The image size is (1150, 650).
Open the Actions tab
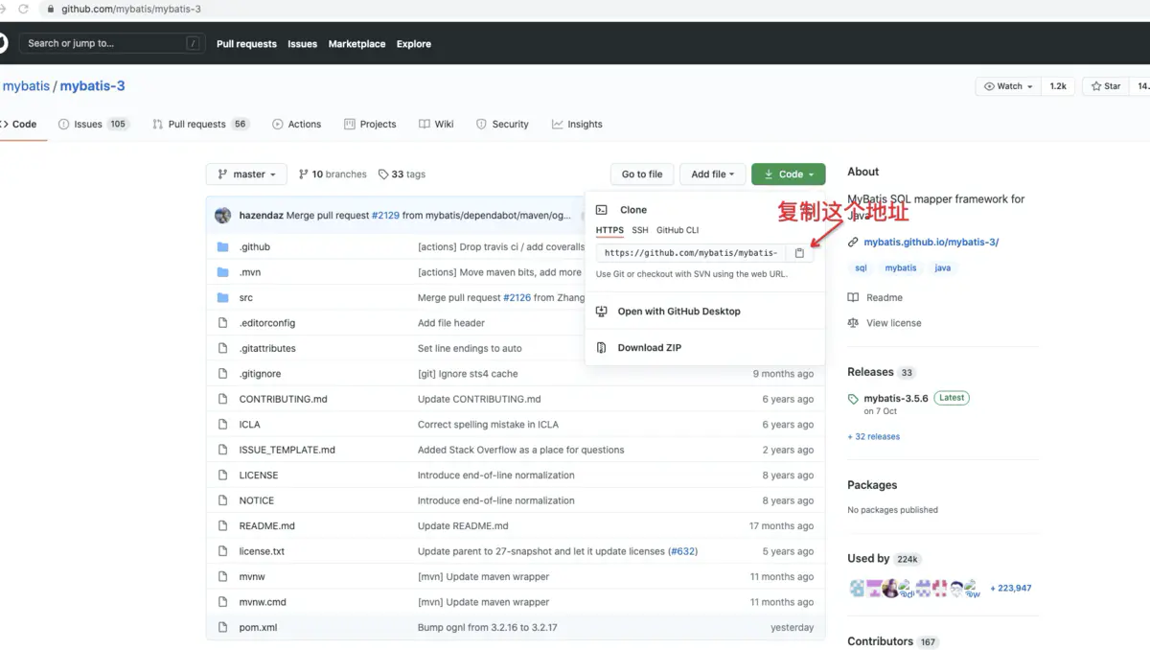point(296,125)
